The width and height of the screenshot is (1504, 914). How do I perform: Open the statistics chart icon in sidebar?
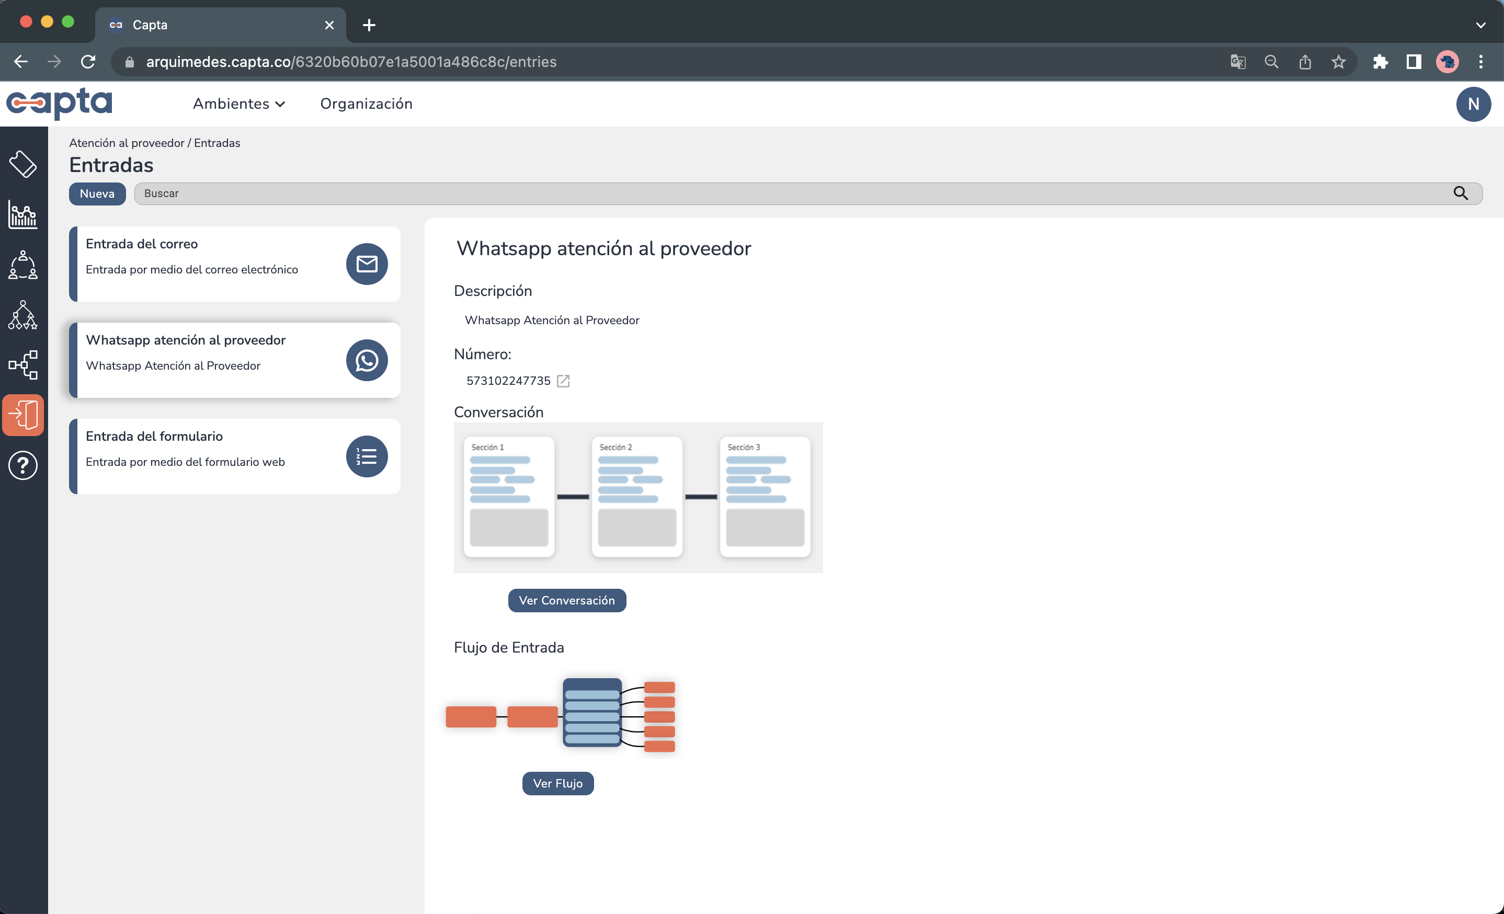tap(23, 214)
